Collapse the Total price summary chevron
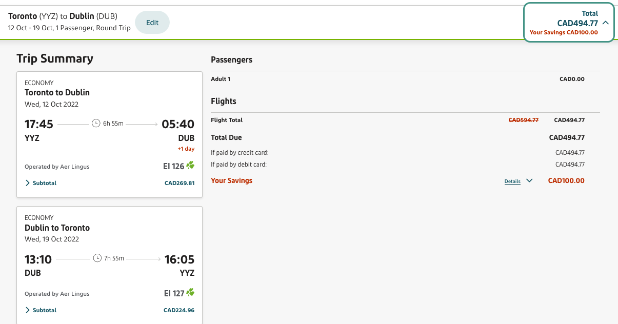Screen dimensions: 618x324 coord(606,23)
